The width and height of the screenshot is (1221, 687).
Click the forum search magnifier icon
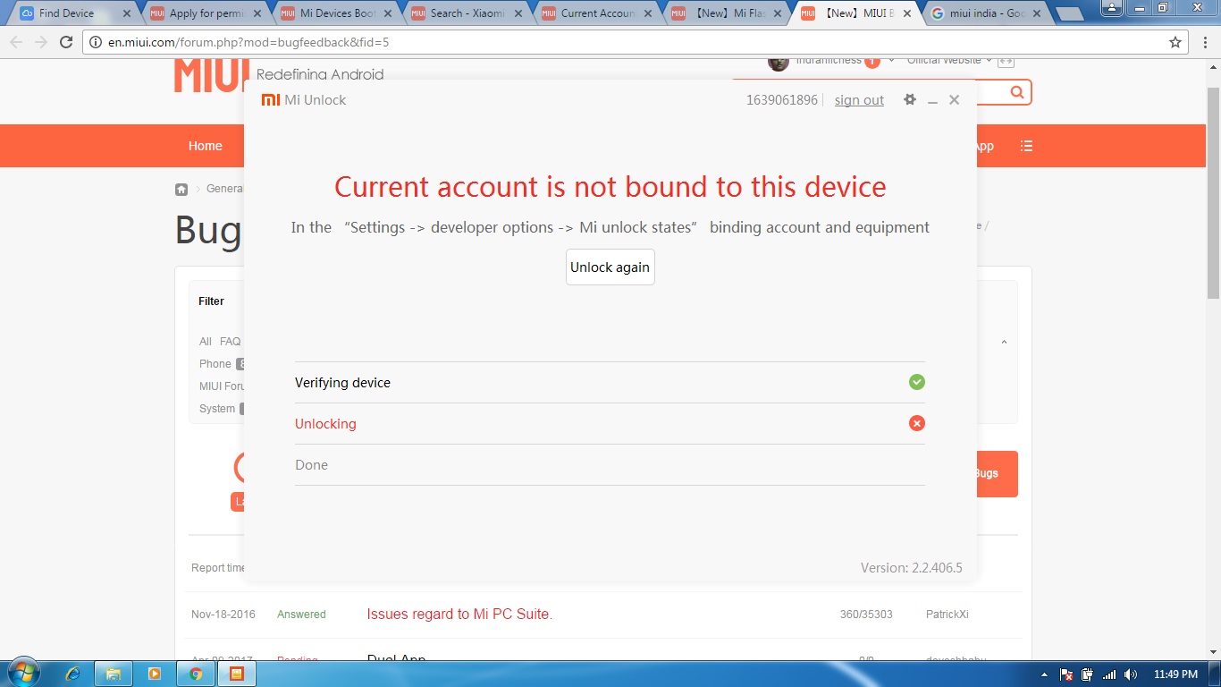pyautogui.click(x=1017, y=92)
